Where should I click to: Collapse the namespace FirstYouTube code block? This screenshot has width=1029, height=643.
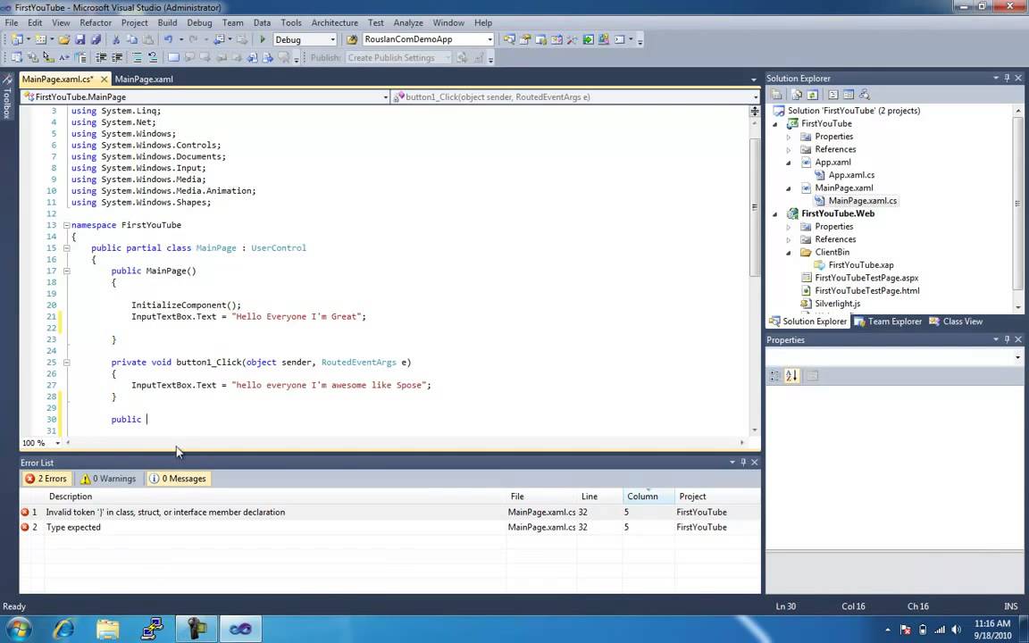[66, 225]
